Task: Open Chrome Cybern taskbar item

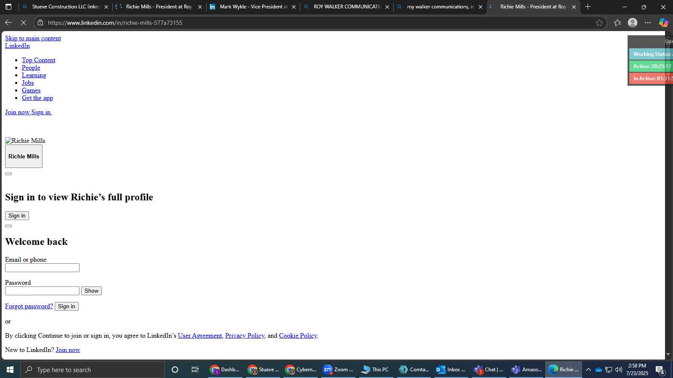Action: coord(300,370)
